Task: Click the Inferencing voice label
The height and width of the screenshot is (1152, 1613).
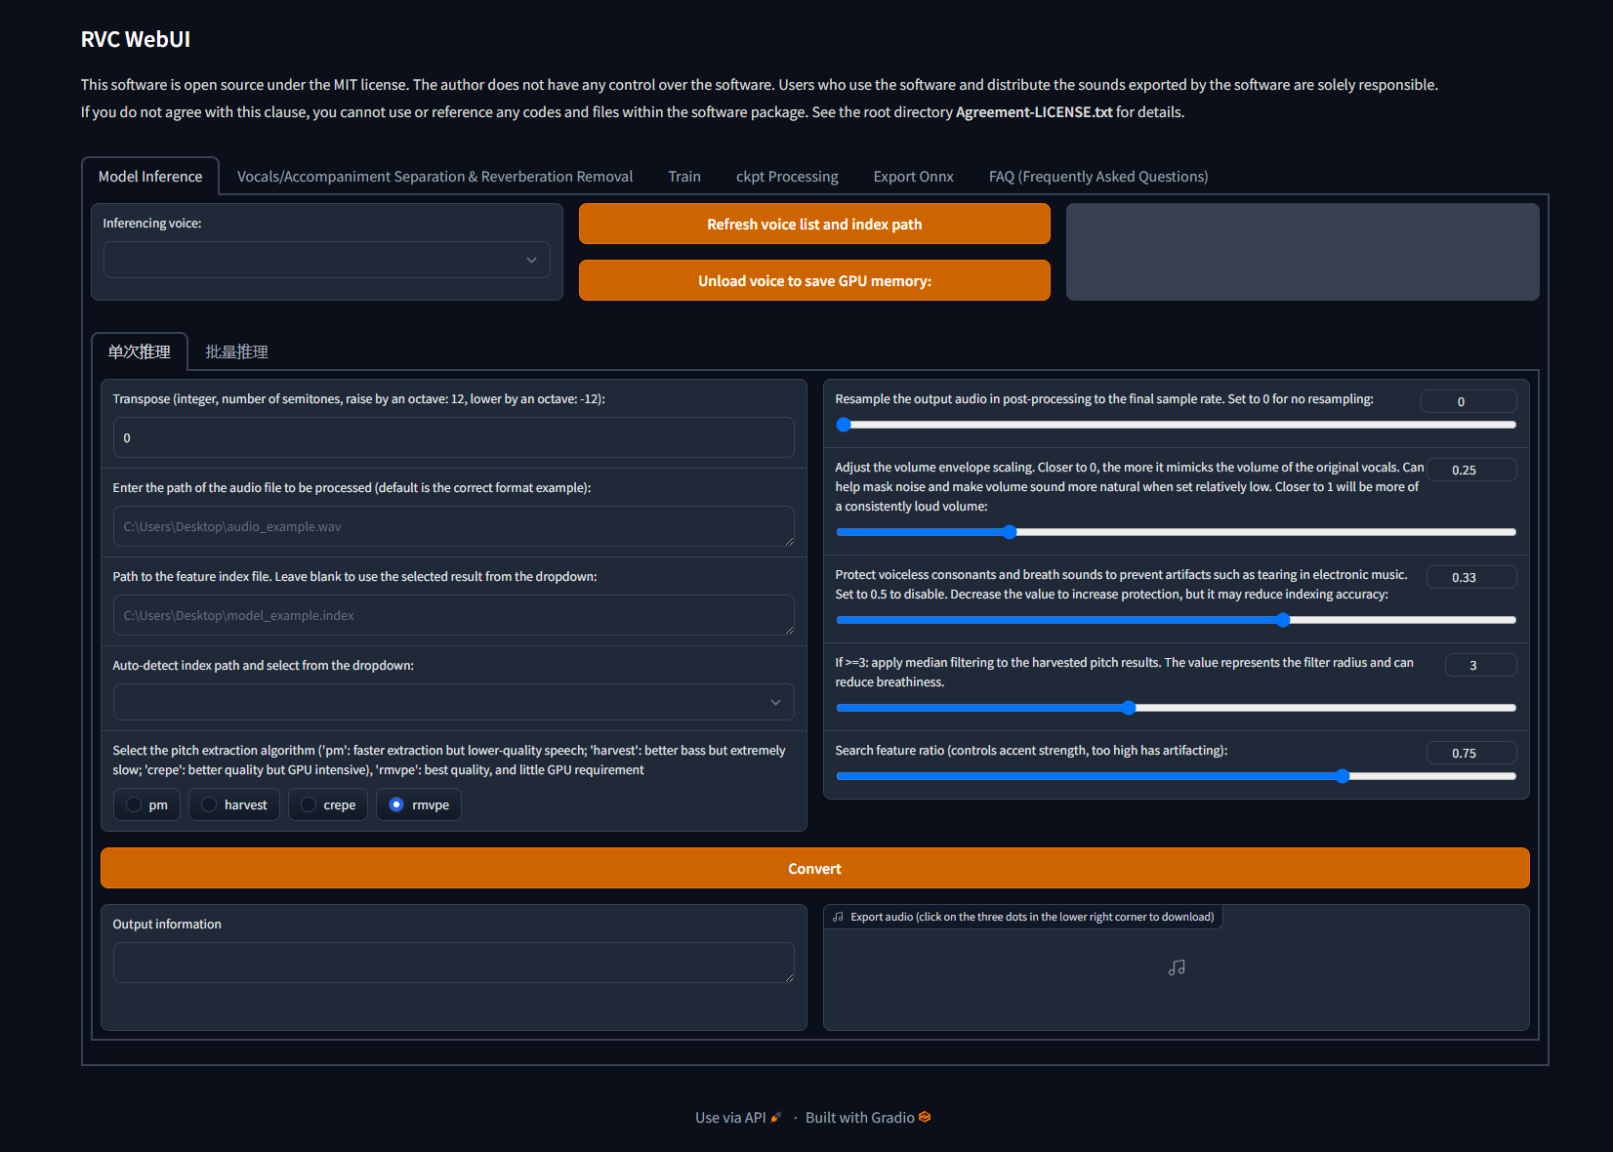Action: [152, 223]
